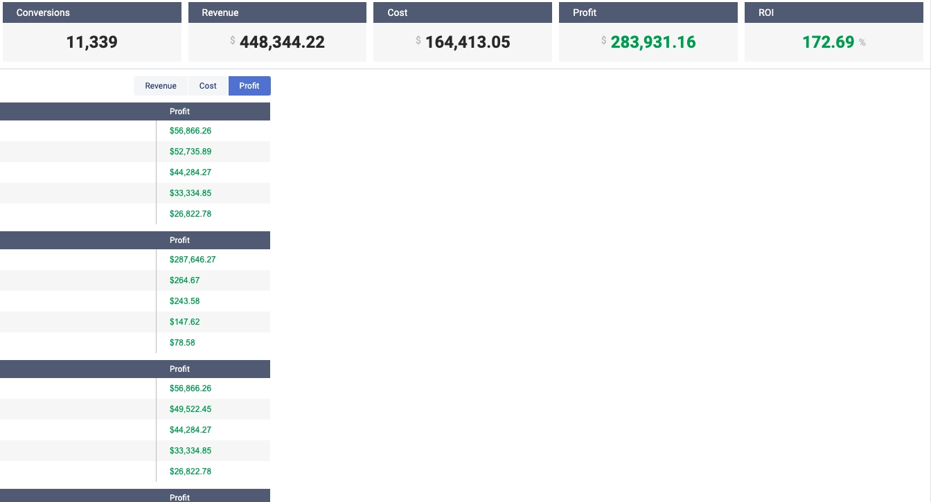Click the Conversions summary card header
931x502 pixels.
(92, 12)
